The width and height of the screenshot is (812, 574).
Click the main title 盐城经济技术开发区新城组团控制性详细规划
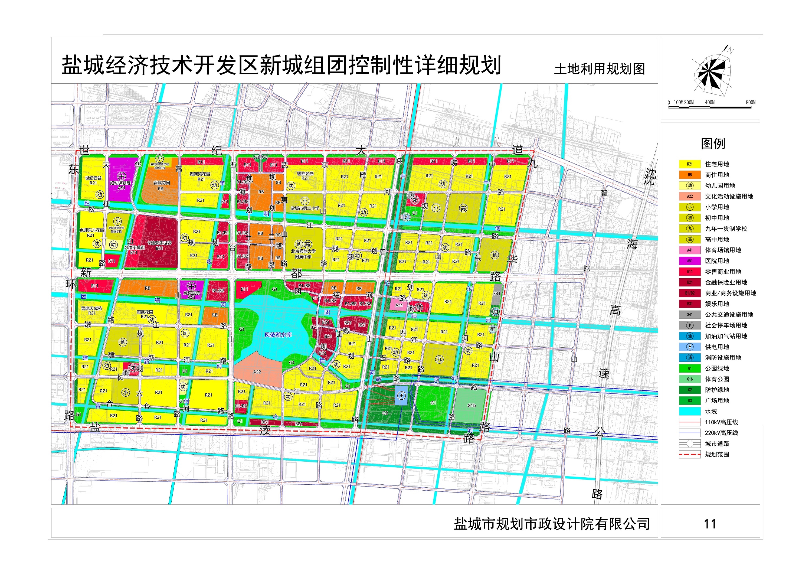point(281,65)
